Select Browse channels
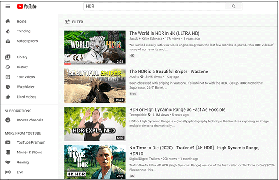The height and width of the screenshot is (180, 279). 30,120
